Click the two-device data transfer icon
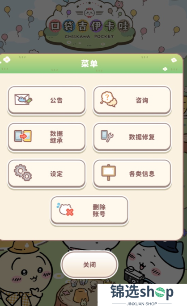 pyautogui.click(x=23, y=136)
